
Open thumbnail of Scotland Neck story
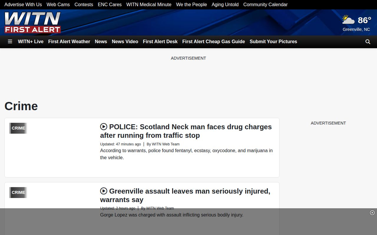pyautogui.click(x=52, y=147)
